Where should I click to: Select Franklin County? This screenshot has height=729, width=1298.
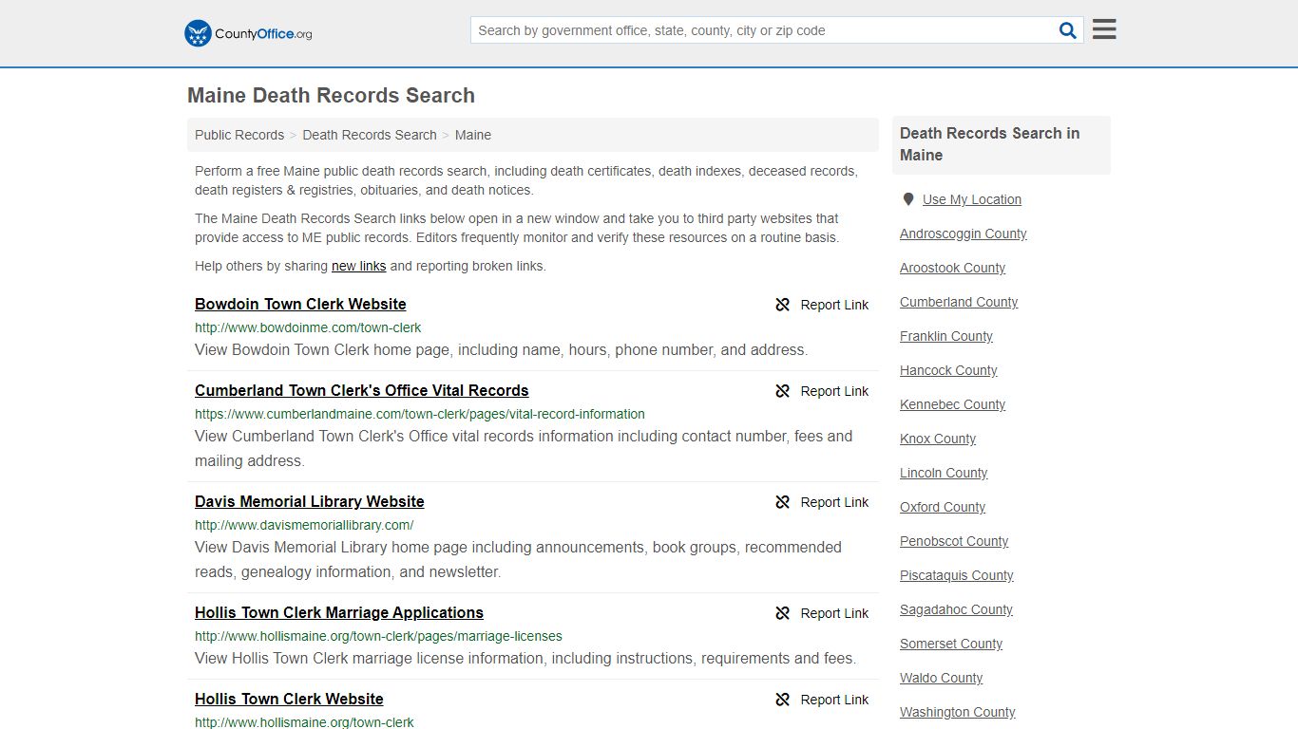946,336
